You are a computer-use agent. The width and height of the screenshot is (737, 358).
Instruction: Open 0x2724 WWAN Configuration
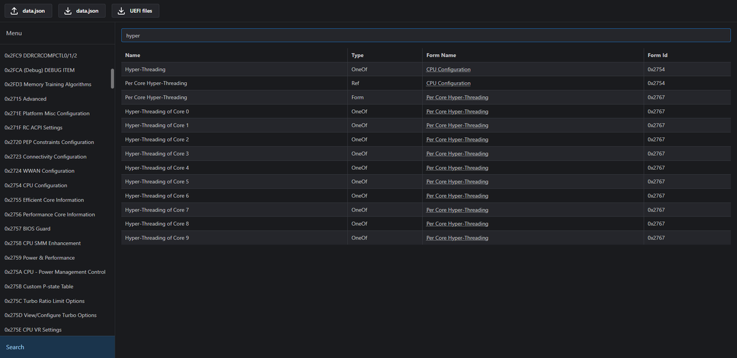point(39,171)
